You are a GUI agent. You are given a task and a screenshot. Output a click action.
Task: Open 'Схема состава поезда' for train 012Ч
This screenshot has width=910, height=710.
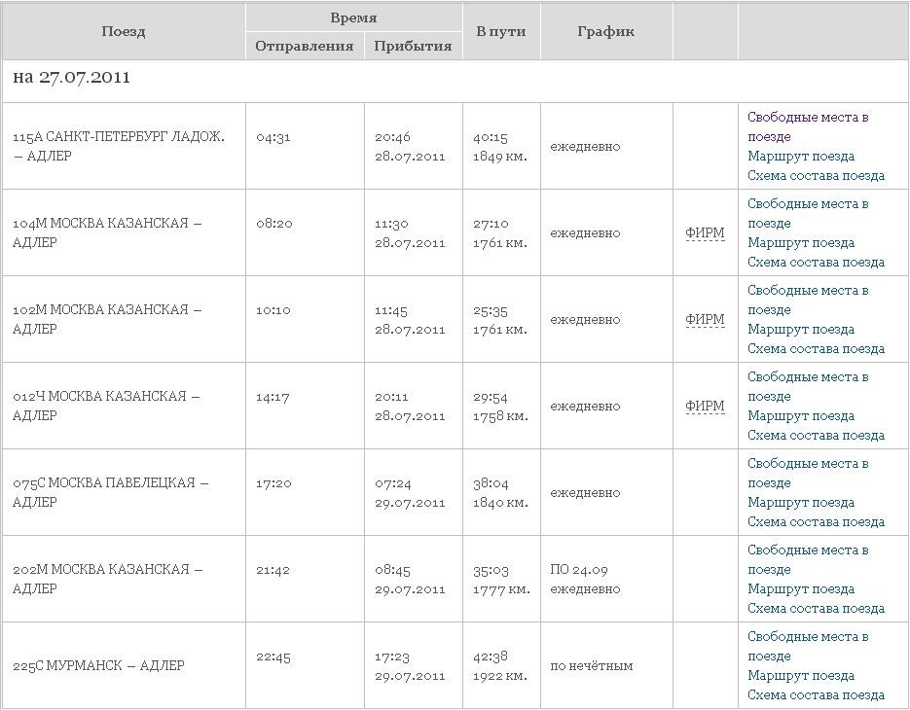816,436
